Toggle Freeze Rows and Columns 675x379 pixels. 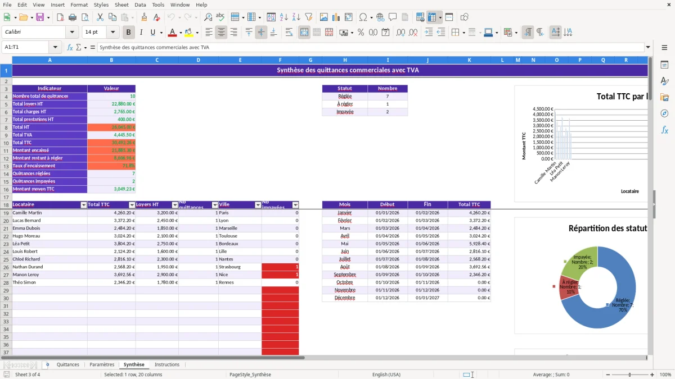pos(432,17)
